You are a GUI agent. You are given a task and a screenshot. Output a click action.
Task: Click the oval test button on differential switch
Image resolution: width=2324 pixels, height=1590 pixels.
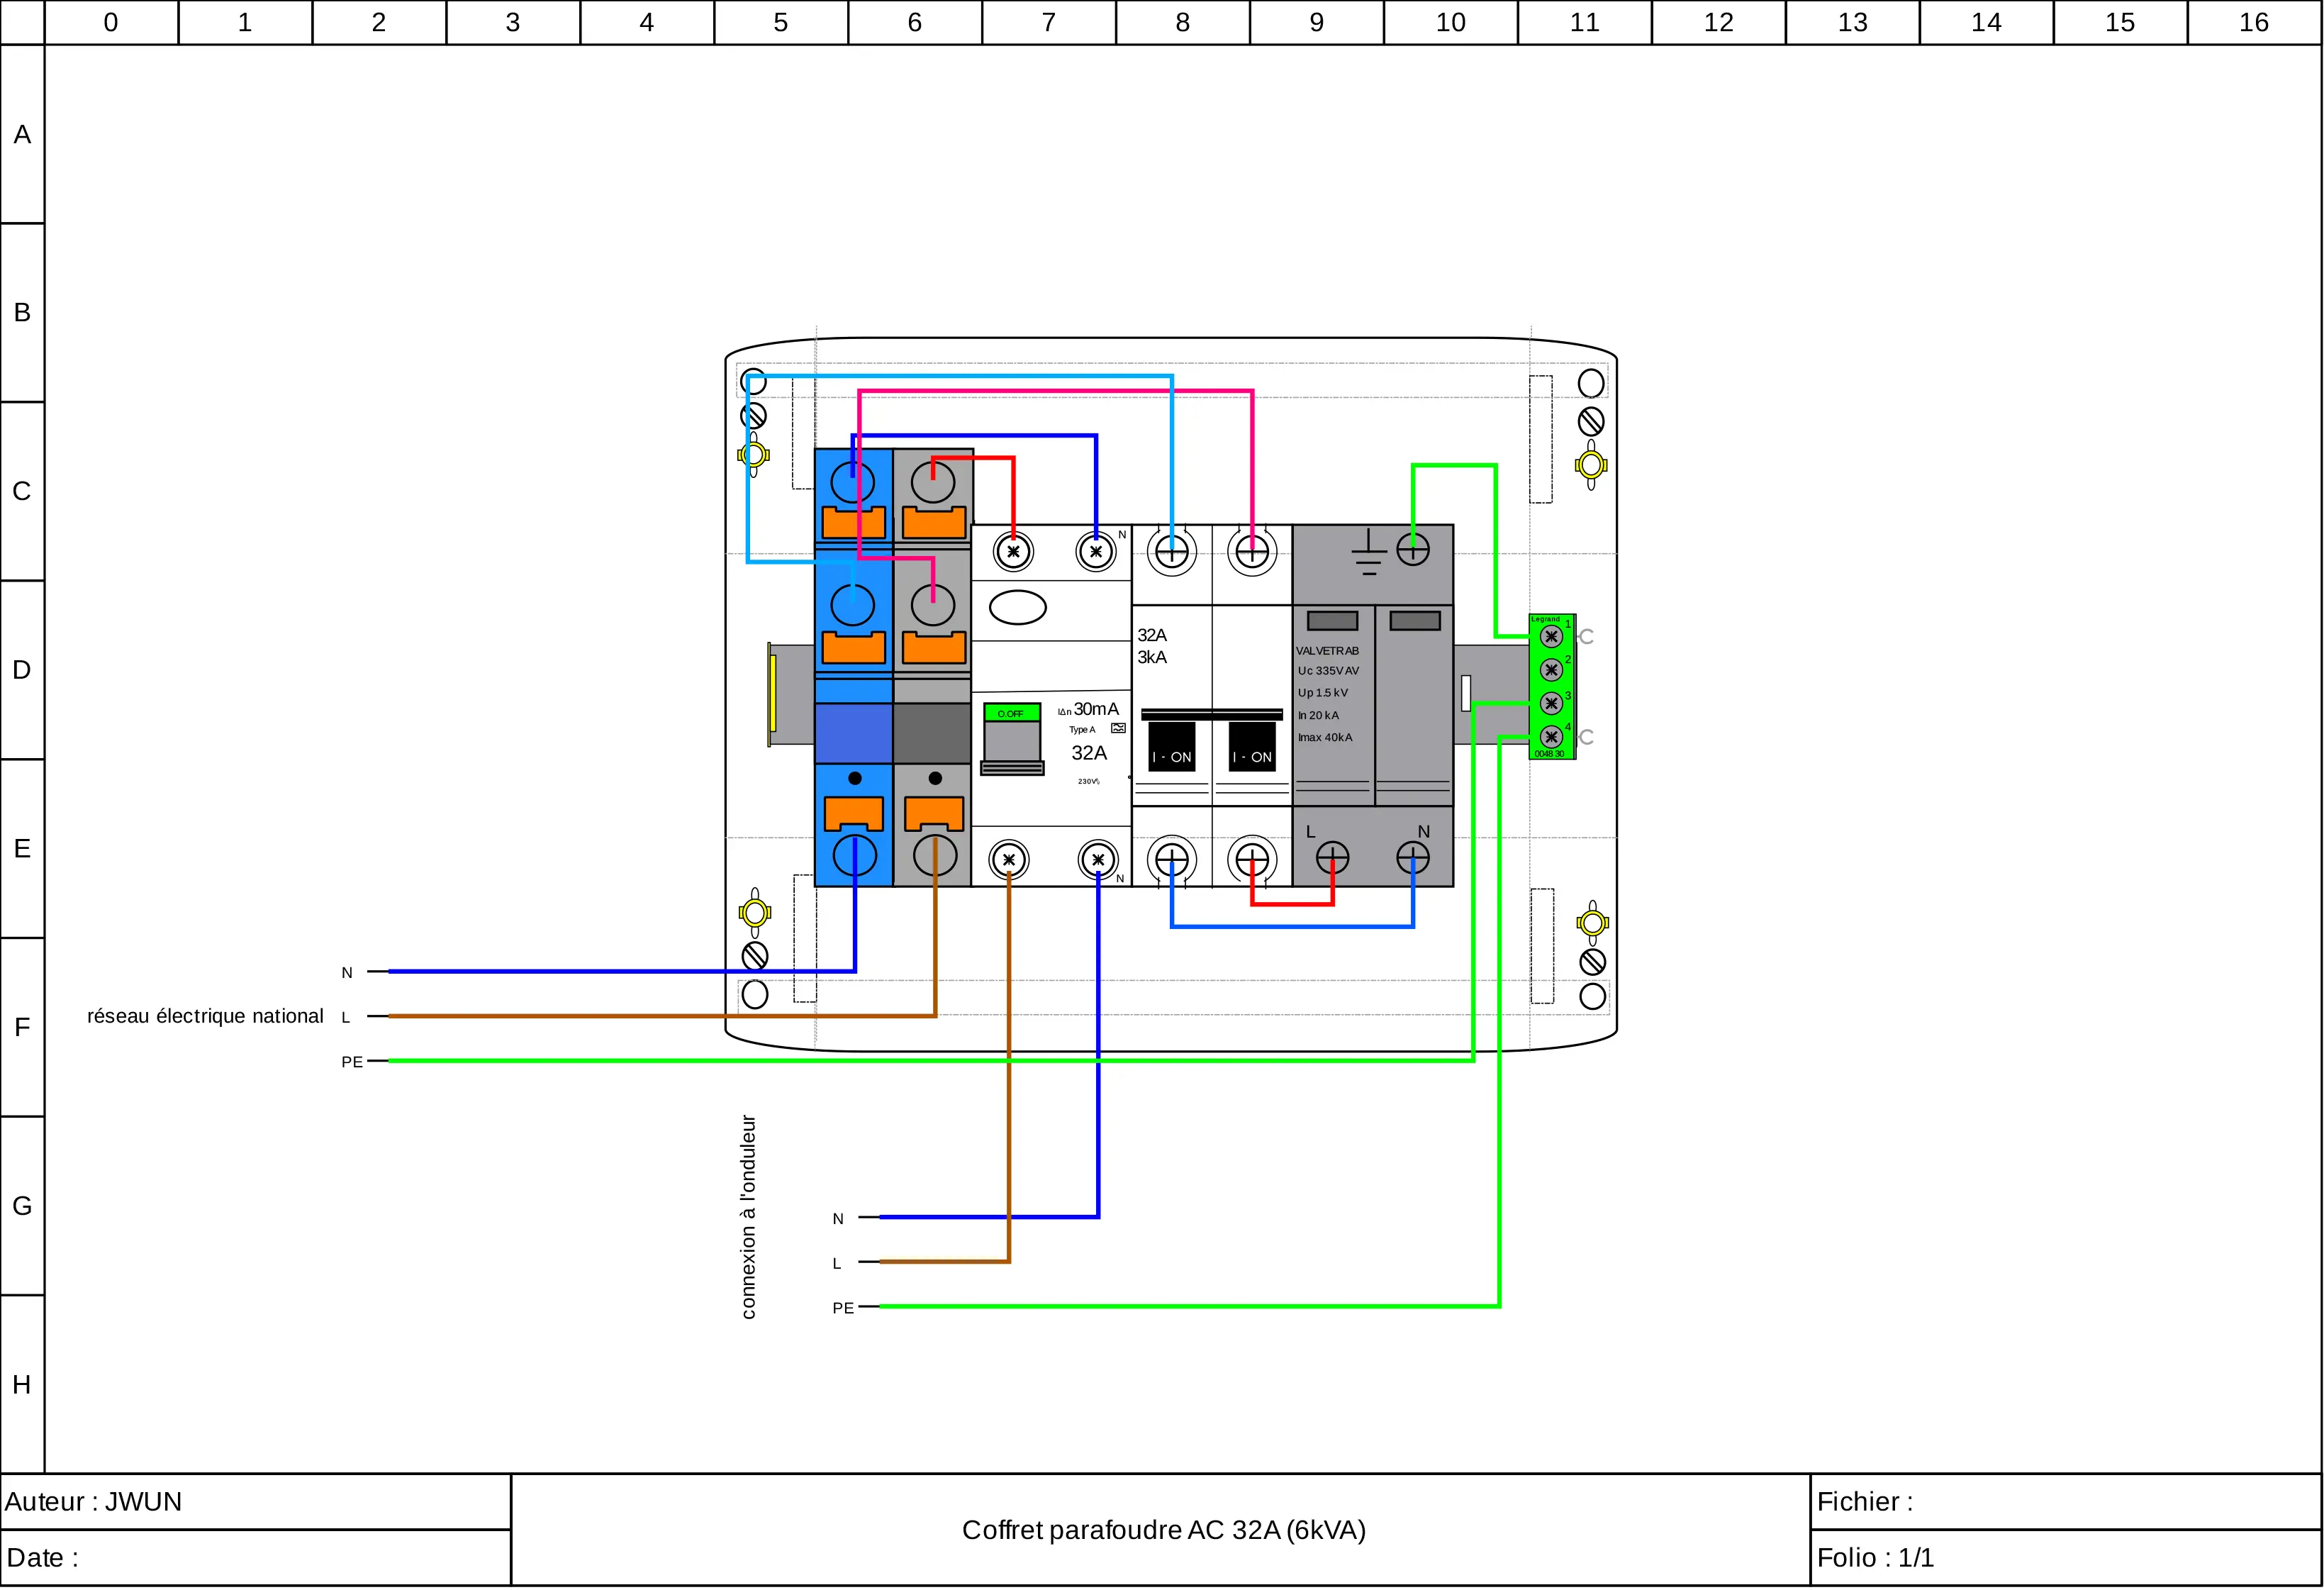point(1017,607)
